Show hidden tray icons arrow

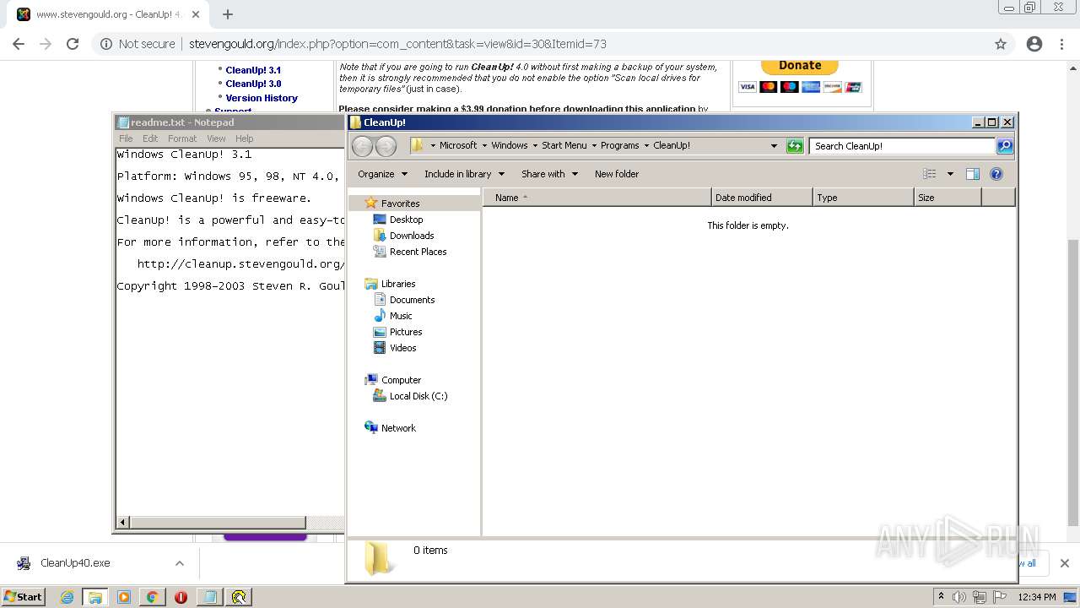[941, 597]
